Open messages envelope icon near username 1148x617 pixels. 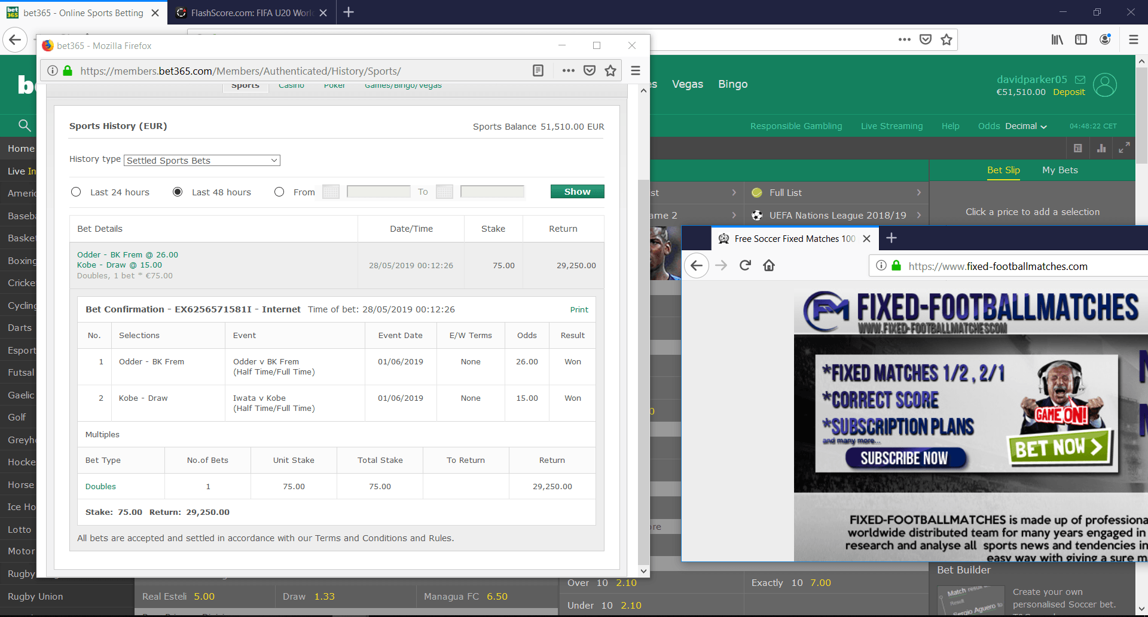pyautogui.click(x=1080, y=79)
